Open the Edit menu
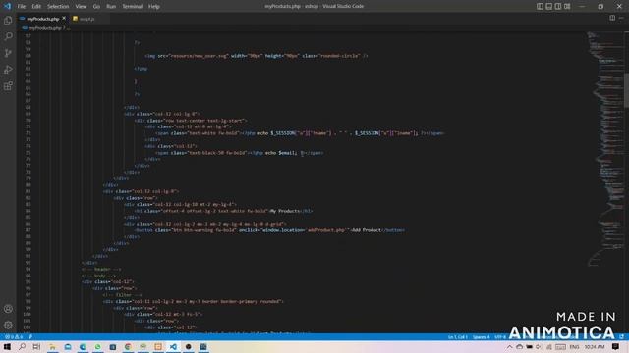The width and height of the screenshot is (629, 353). (36, 7)
